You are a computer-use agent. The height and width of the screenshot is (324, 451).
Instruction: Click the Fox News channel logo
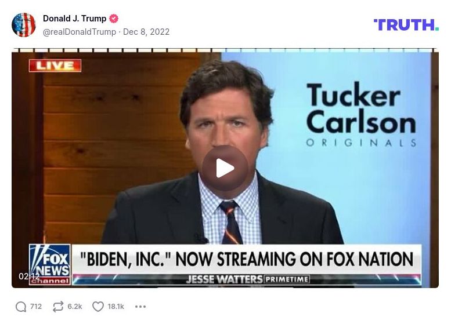click(50, 264)
